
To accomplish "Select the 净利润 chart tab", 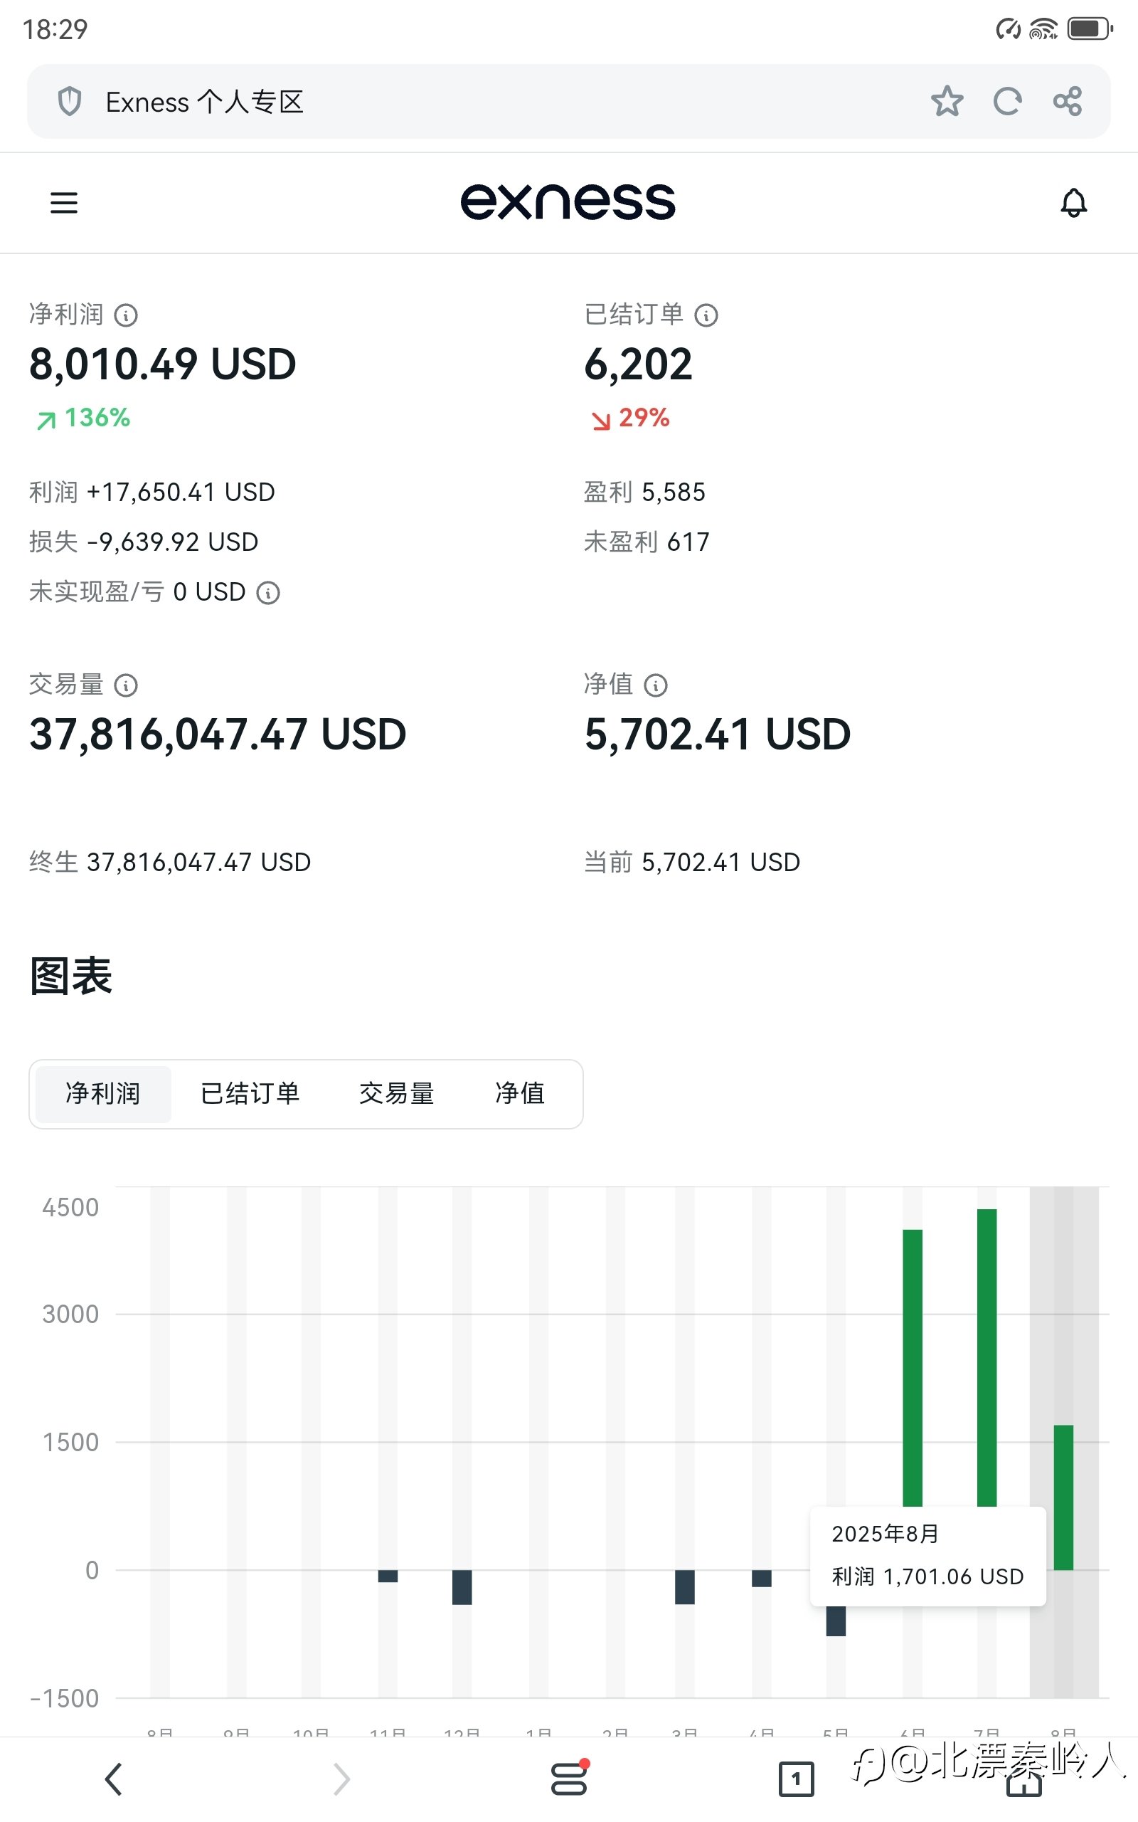I will point(103,1094).
